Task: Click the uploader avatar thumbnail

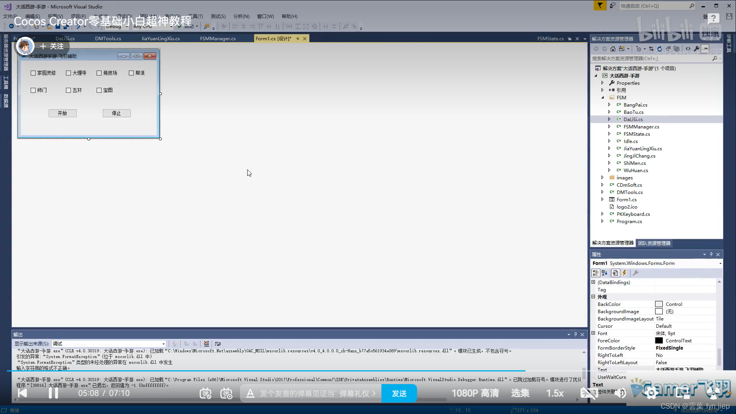Action: tap(25, 46)
